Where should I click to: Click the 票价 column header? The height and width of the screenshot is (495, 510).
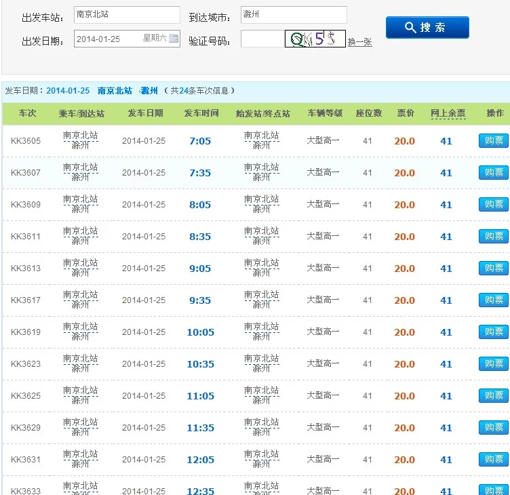click(x=406, y=113)
